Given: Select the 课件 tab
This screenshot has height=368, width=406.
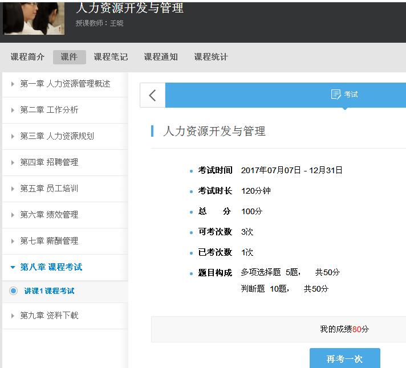Looking at the screenshot, I should click(69, 57).
